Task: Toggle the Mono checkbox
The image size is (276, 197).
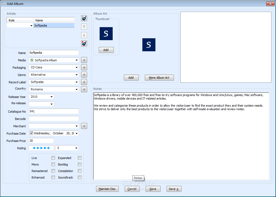Action: click(53, 164)
